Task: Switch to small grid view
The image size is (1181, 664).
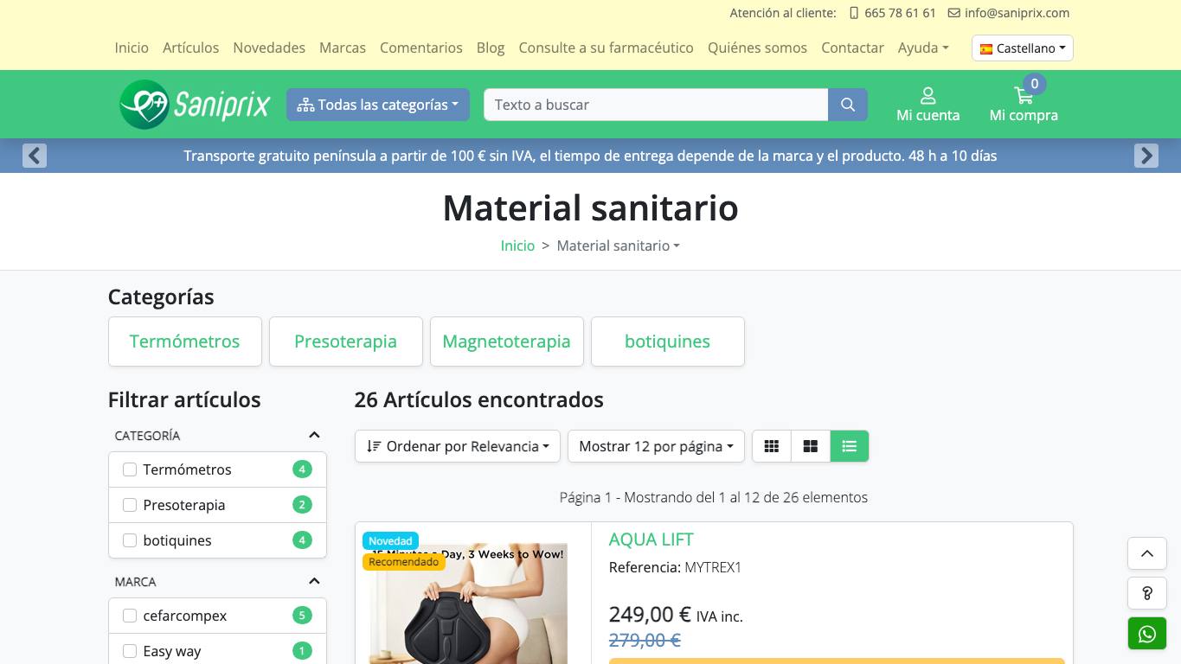Action: (772, 446)
